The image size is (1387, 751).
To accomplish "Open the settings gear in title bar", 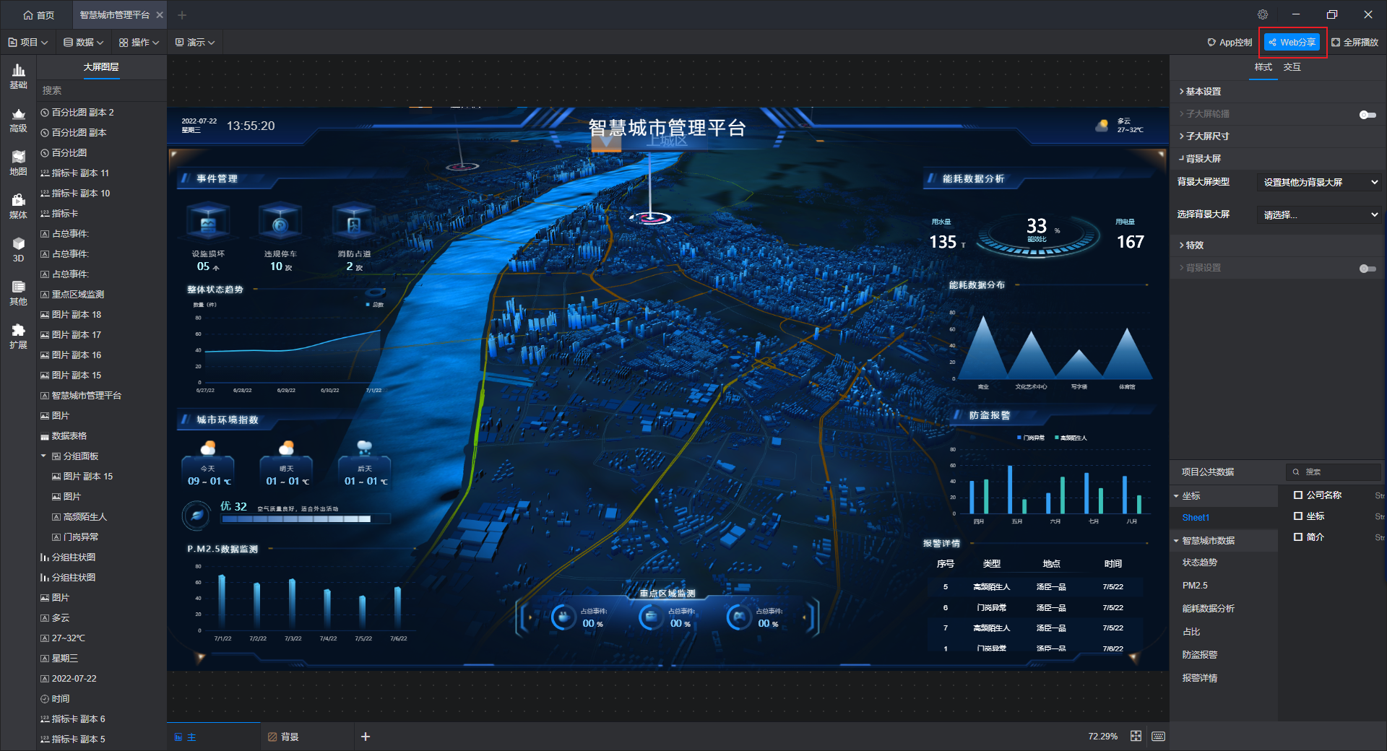I will [x=1262, y=14].
